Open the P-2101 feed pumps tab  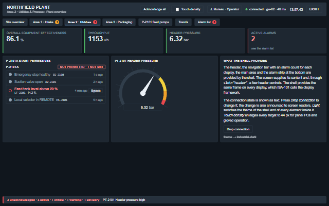tap(155, 22)
